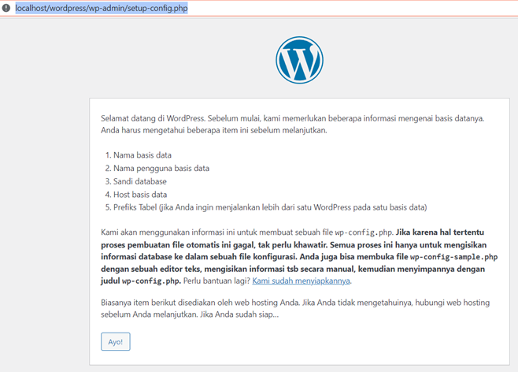This screenshot has width=518, height=372.
Task: Open the Kami sudah menyiapkannya link
Action: pyautogui.click(x=301, y=281)
